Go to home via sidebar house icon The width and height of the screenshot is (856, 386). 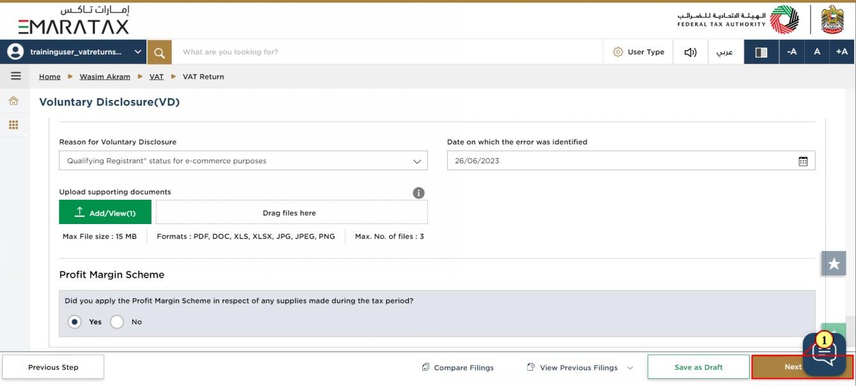(x=13, y=101)
